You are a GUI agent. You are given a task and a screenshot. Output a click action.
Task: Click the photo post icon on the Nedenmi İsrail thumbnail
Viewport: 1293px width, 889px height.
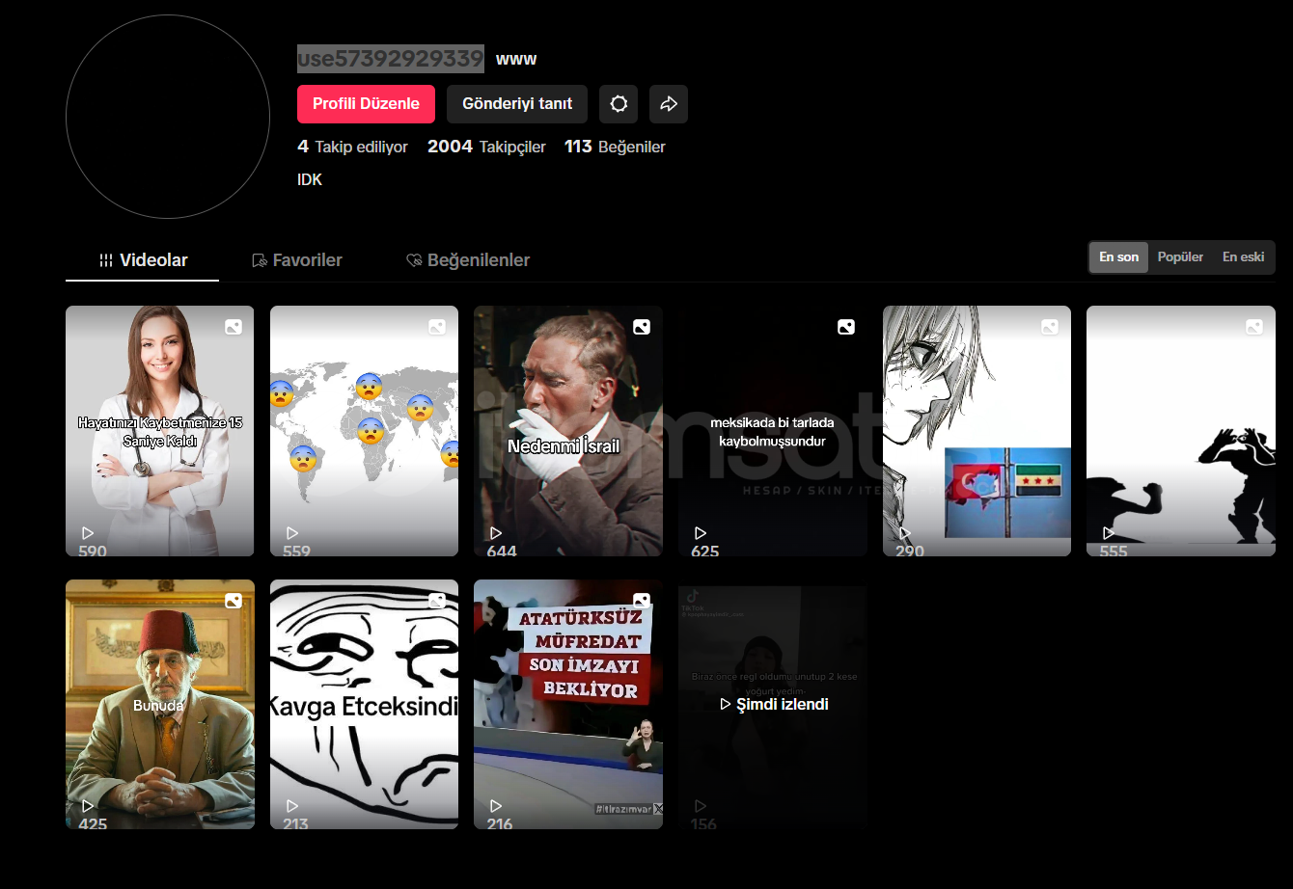click(x=642, y=327)
